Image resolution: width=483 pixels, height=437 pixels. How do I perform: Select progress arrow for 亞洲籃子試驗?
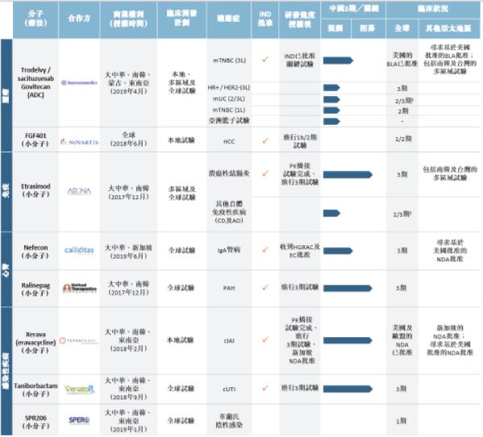331,121
